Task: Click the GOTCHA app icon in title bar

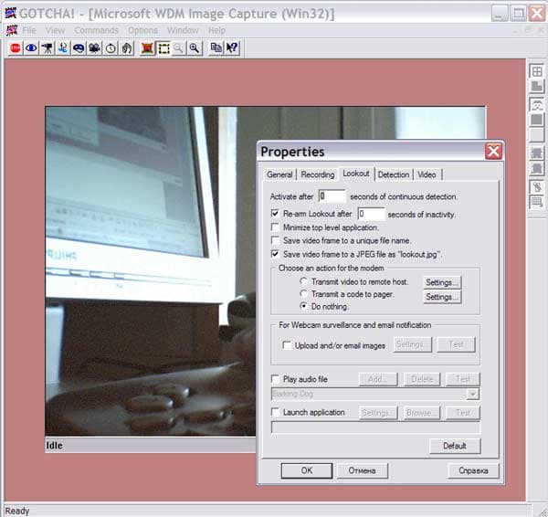Action: pyautogui.click(x=10, y=14)
